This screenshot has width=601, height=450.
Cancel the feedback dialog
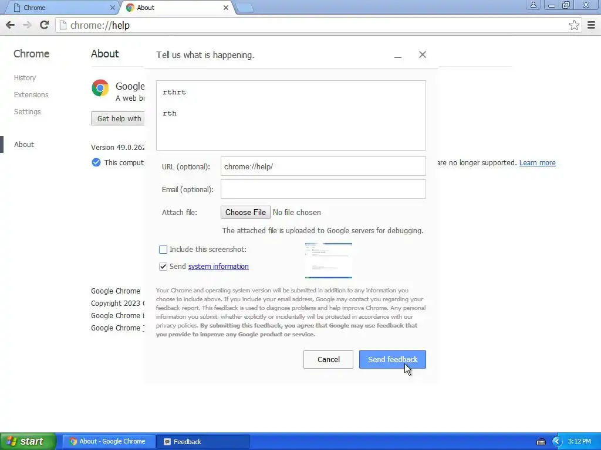pyautogui.click(x=328, y=359)
